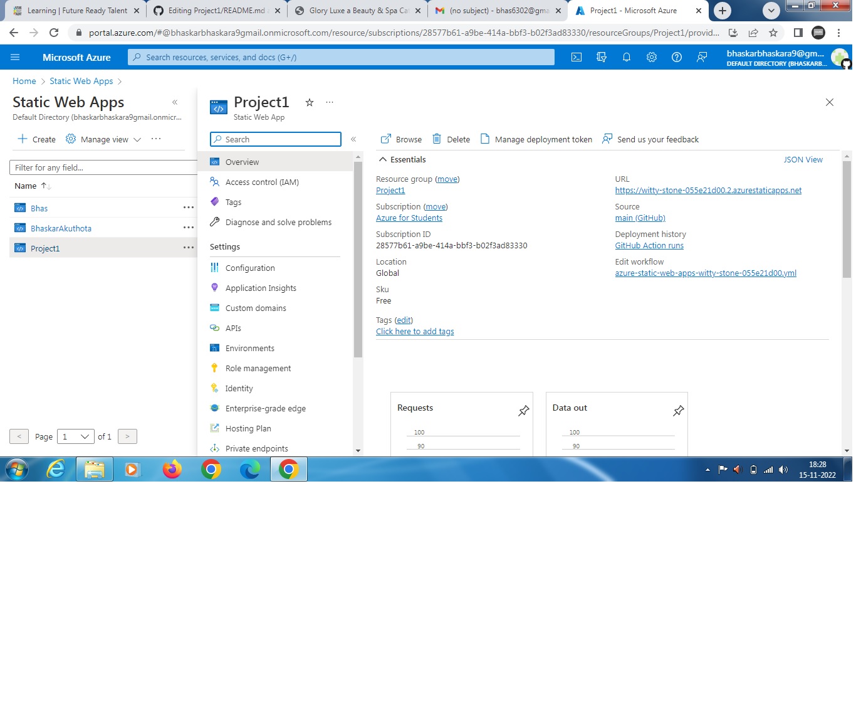The image size is (856, 701).
Task: Click Create in Static Web Apps pane
Action: click(x=36, y=139)
